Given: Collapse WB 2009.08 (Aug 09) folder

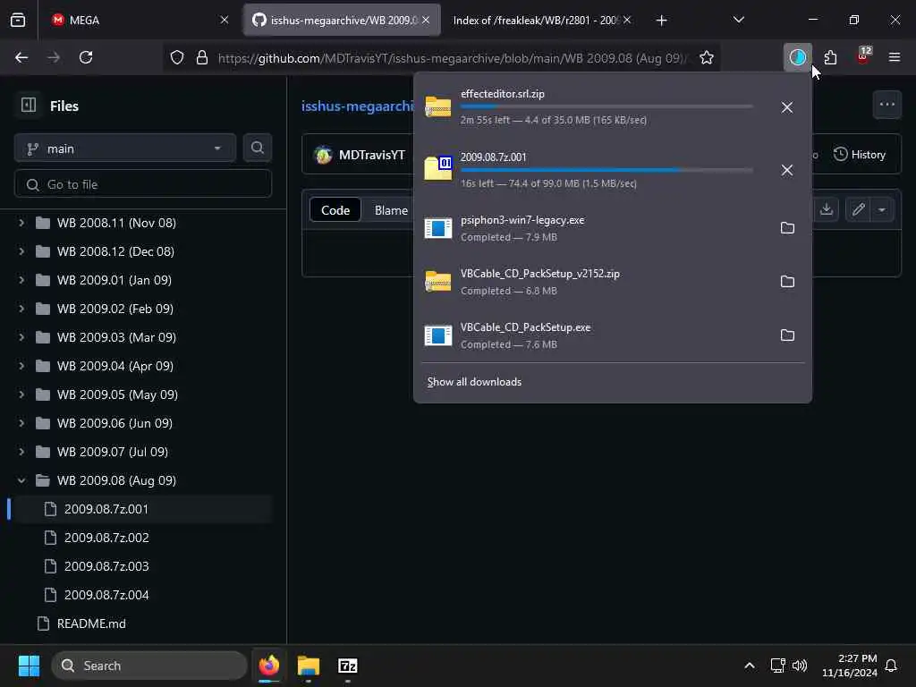Looking at the screenshot, I should (x=21, y=480).
